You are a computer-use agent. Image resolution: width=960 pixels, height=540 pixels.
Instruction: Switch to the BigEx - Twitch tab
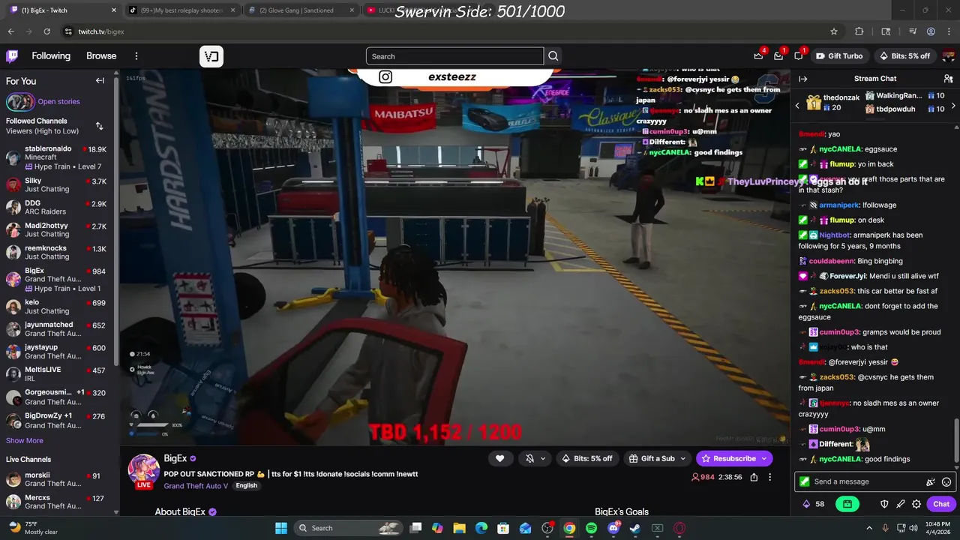tap(62, 10)
